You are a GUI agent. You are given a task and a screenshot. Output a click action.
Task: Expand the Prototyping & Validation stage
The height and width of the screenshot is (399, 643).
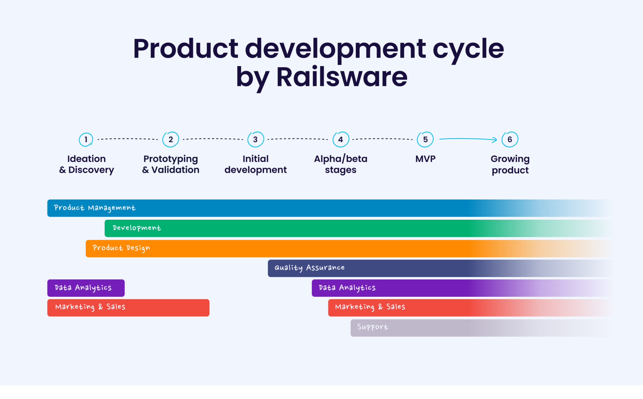coord(170,164)
